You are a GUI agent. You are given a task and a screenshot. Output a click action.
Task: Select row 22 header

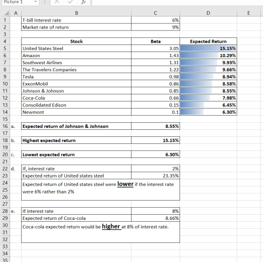coord(5,169)
